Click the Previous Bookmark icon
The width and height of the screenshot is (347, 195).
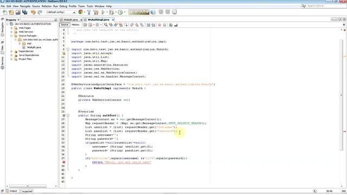(x=132, y=25)
